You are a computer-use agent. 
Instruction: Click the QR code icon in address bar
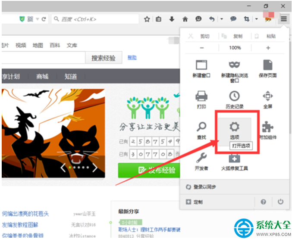point(30,19)
